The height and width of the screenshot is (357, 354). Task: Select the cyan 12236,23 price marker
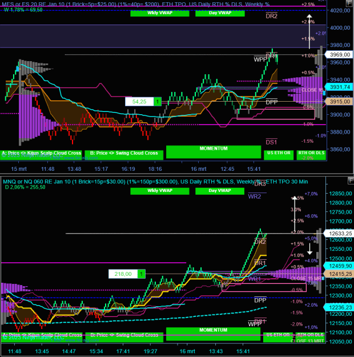point(339,308)
